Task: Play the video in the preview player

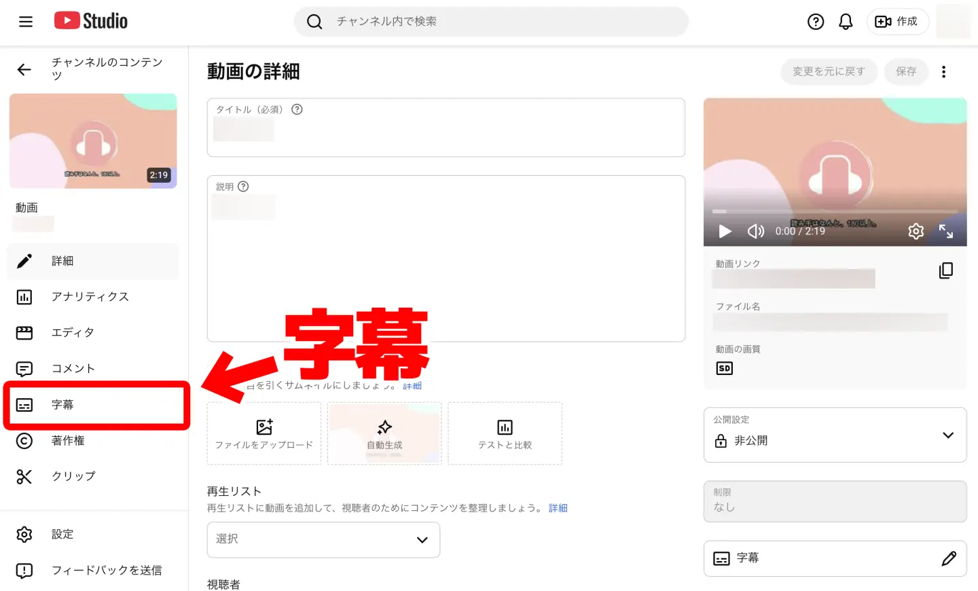Action: (724, 231)
